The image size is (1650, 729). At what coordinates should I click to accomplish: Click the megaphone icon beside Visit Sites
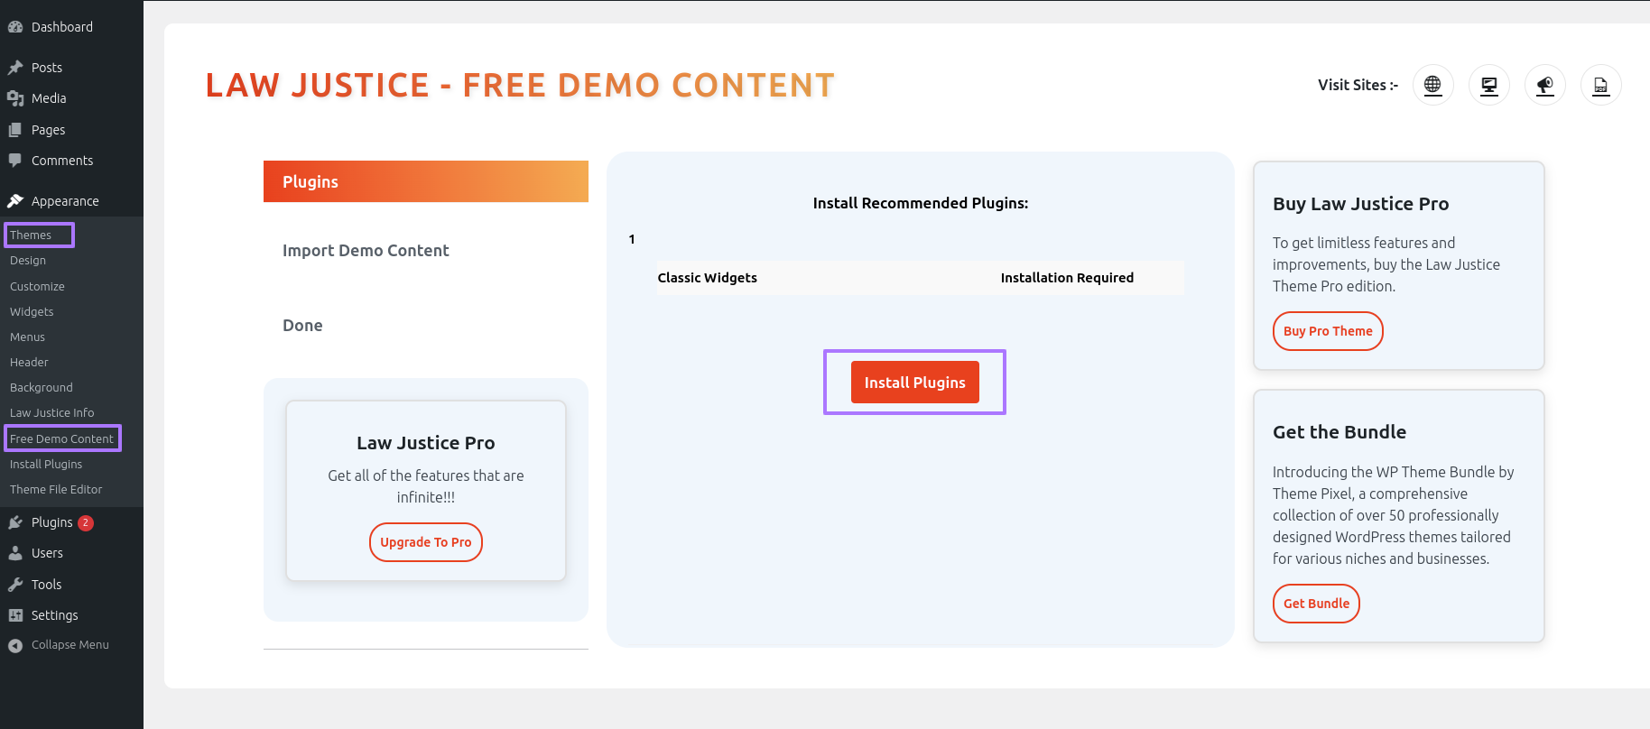(x=1544, y=85)
